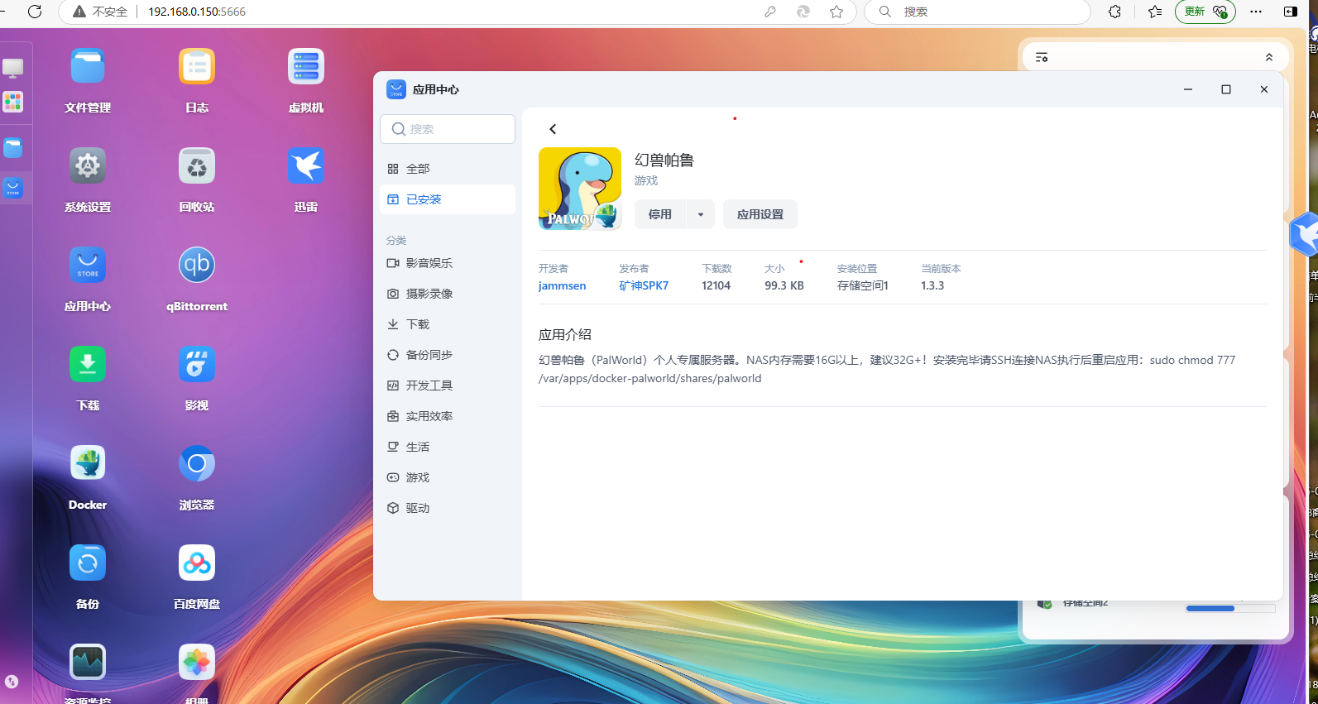The image size is (1318, 704).
Task: Open the 回收站 desktop icon
Action: click(x=197, y=166)
